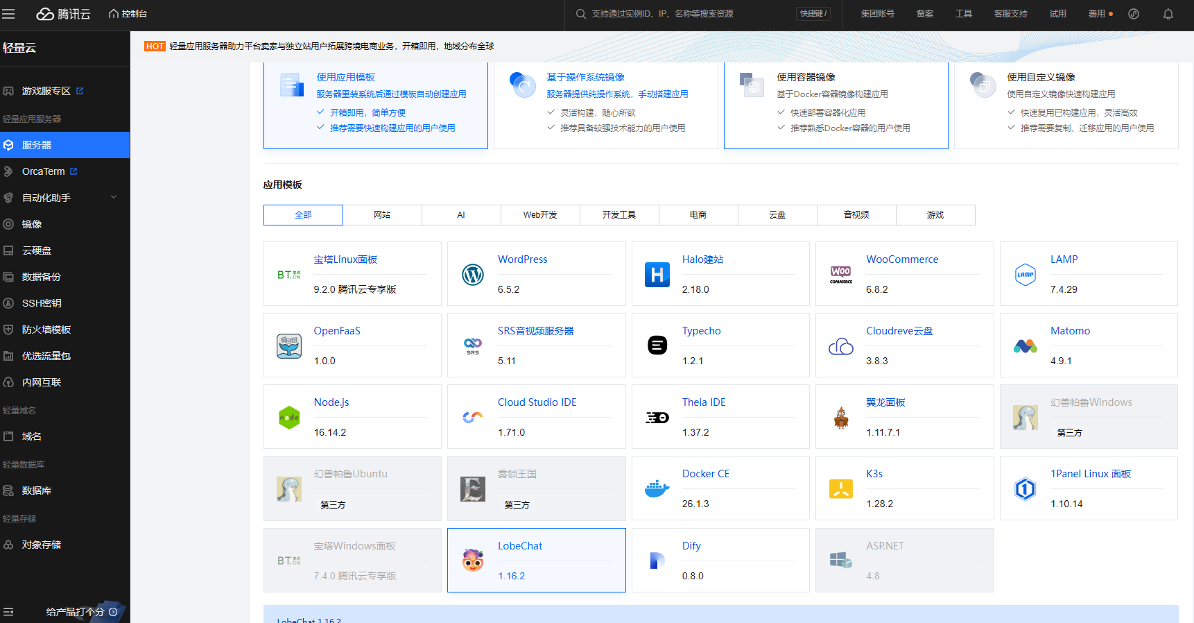Choose the 基于操作系统镜像 option card
The height and width of the screenshot is (623, 1194).
(x=606, y=105)
